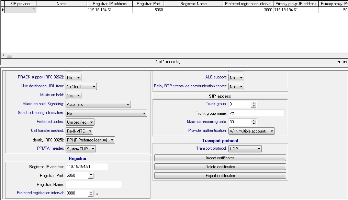Jump to first record navigation icon
This screenshot has width=348, height=200.
coord(338,62)
